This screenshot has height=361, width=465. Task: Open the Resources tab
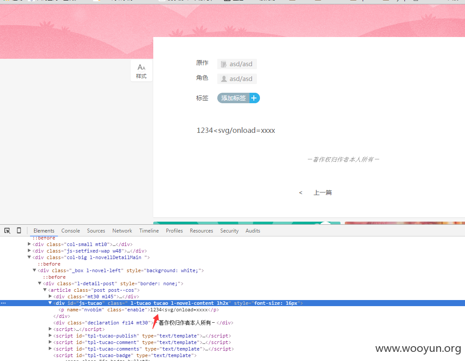tap(201, 231)
